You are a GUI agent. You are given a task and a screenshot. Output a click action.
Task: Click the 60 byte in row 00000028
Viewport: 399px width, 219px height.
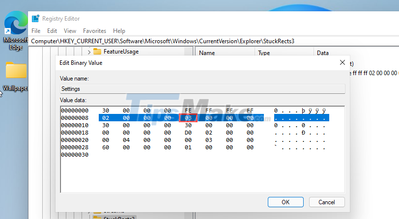[106, 147]
